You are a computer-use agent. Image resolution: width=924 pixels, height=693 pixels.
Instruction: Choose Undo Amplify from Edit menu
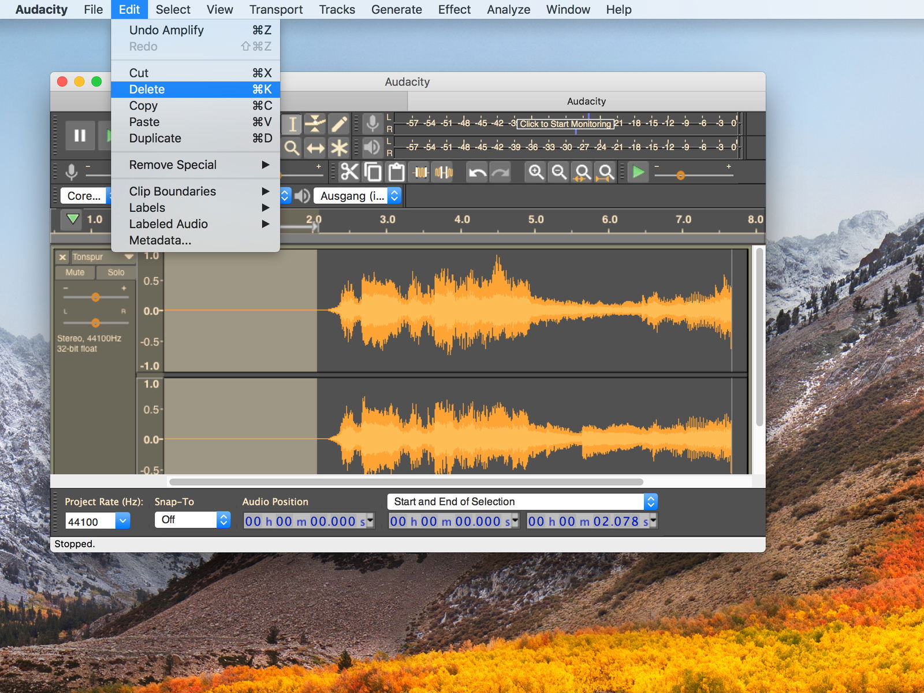196,30
